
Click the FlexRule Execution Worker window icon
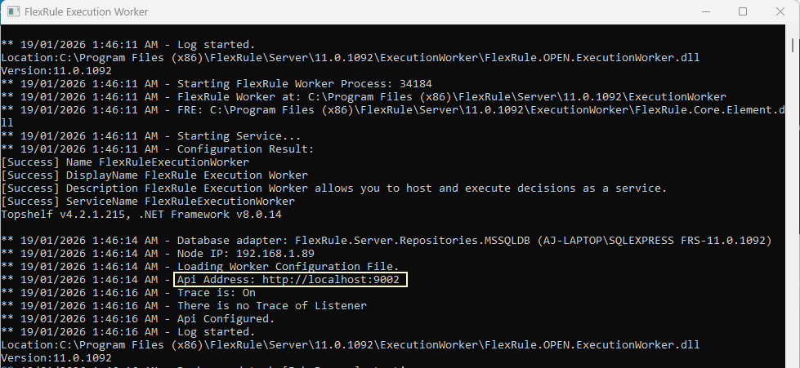(13, 11)
